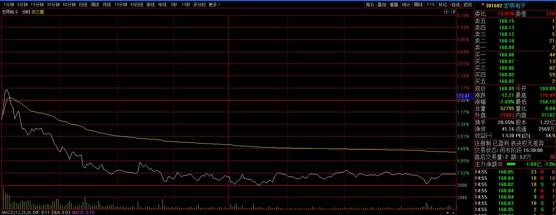Switch to the 10分钟 period tab
The image size is (556, 215).
[121, 5]
